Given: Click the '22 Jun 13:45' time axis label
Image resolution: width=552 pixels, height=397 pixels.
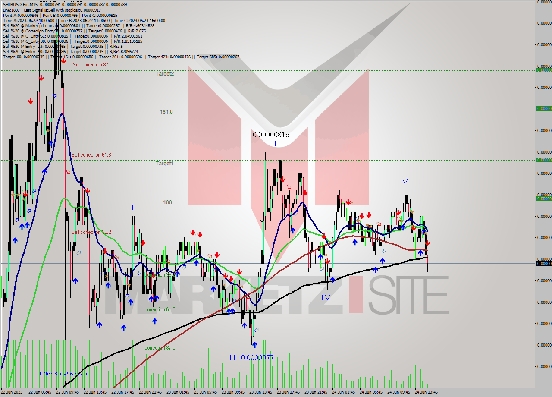Looking at the screenshot, I should pos(95,392).
